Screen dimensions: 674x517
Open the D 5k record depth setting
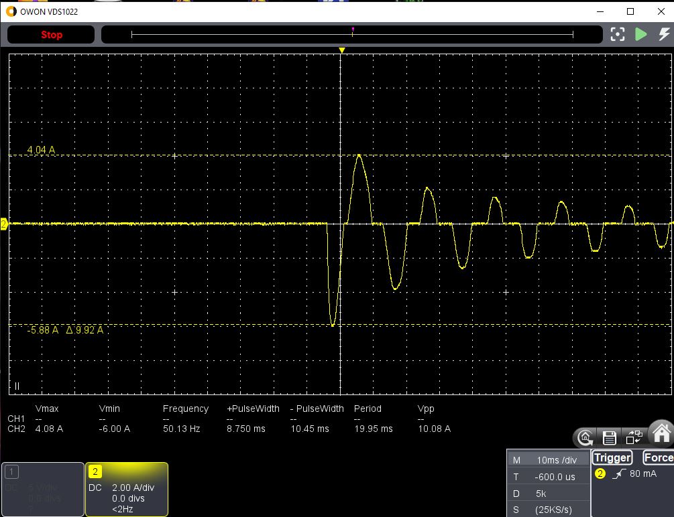(549, 494)
